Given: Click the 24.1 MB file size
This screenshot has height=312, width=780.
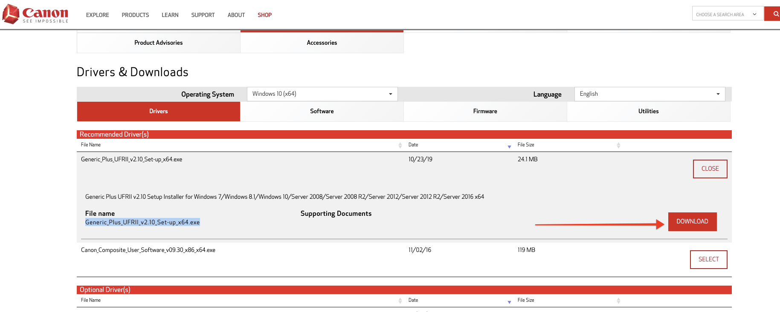Looking at the screenshot, I should pos(528,160).
